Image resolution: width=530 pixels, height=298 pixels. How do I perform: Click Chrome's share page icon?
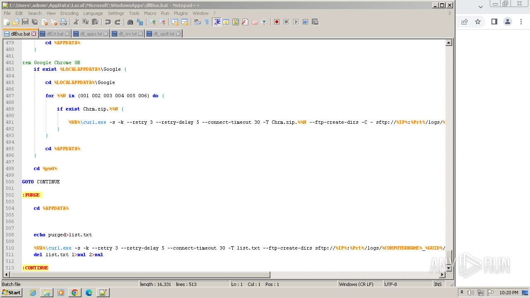click(465, 22)
